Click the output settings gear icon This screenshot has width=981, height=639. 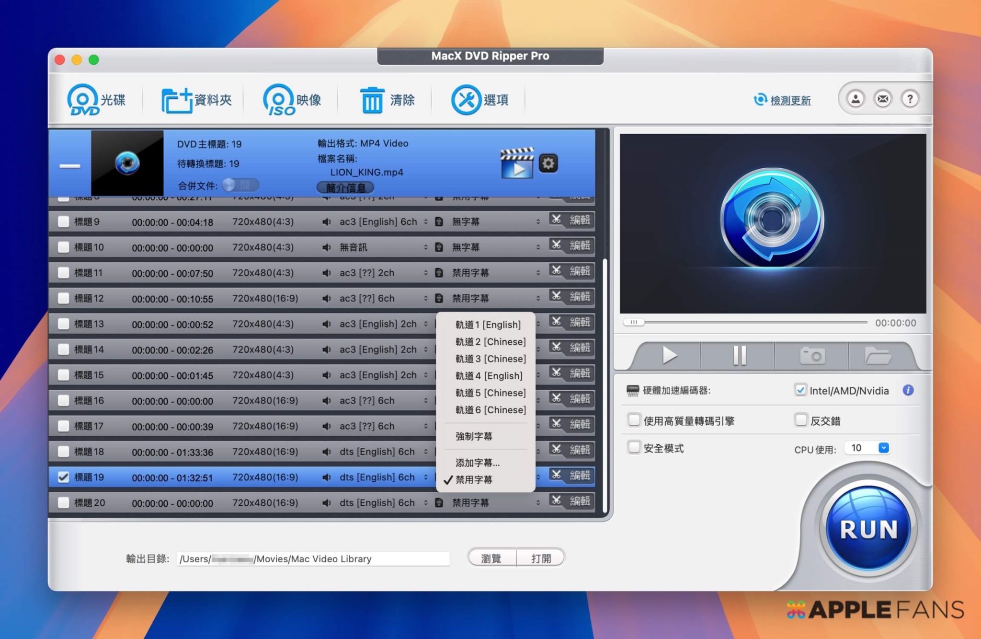548,163
